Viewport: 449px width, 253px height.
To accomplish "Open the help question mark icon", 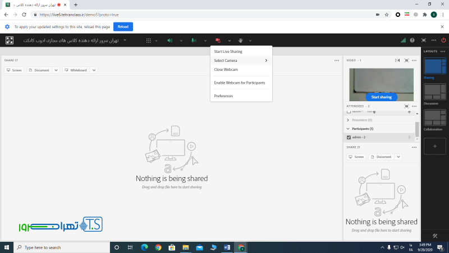I will point(413,40).
